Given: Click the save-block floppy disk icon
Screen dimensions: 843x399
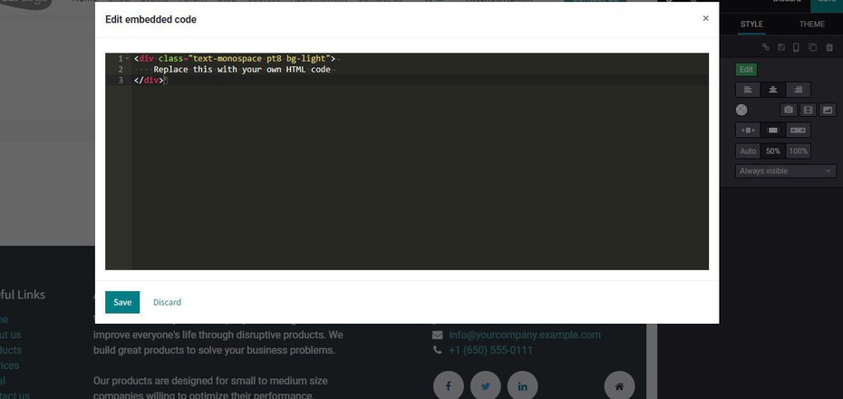Looking at the screenshot, I should point(781,47).
